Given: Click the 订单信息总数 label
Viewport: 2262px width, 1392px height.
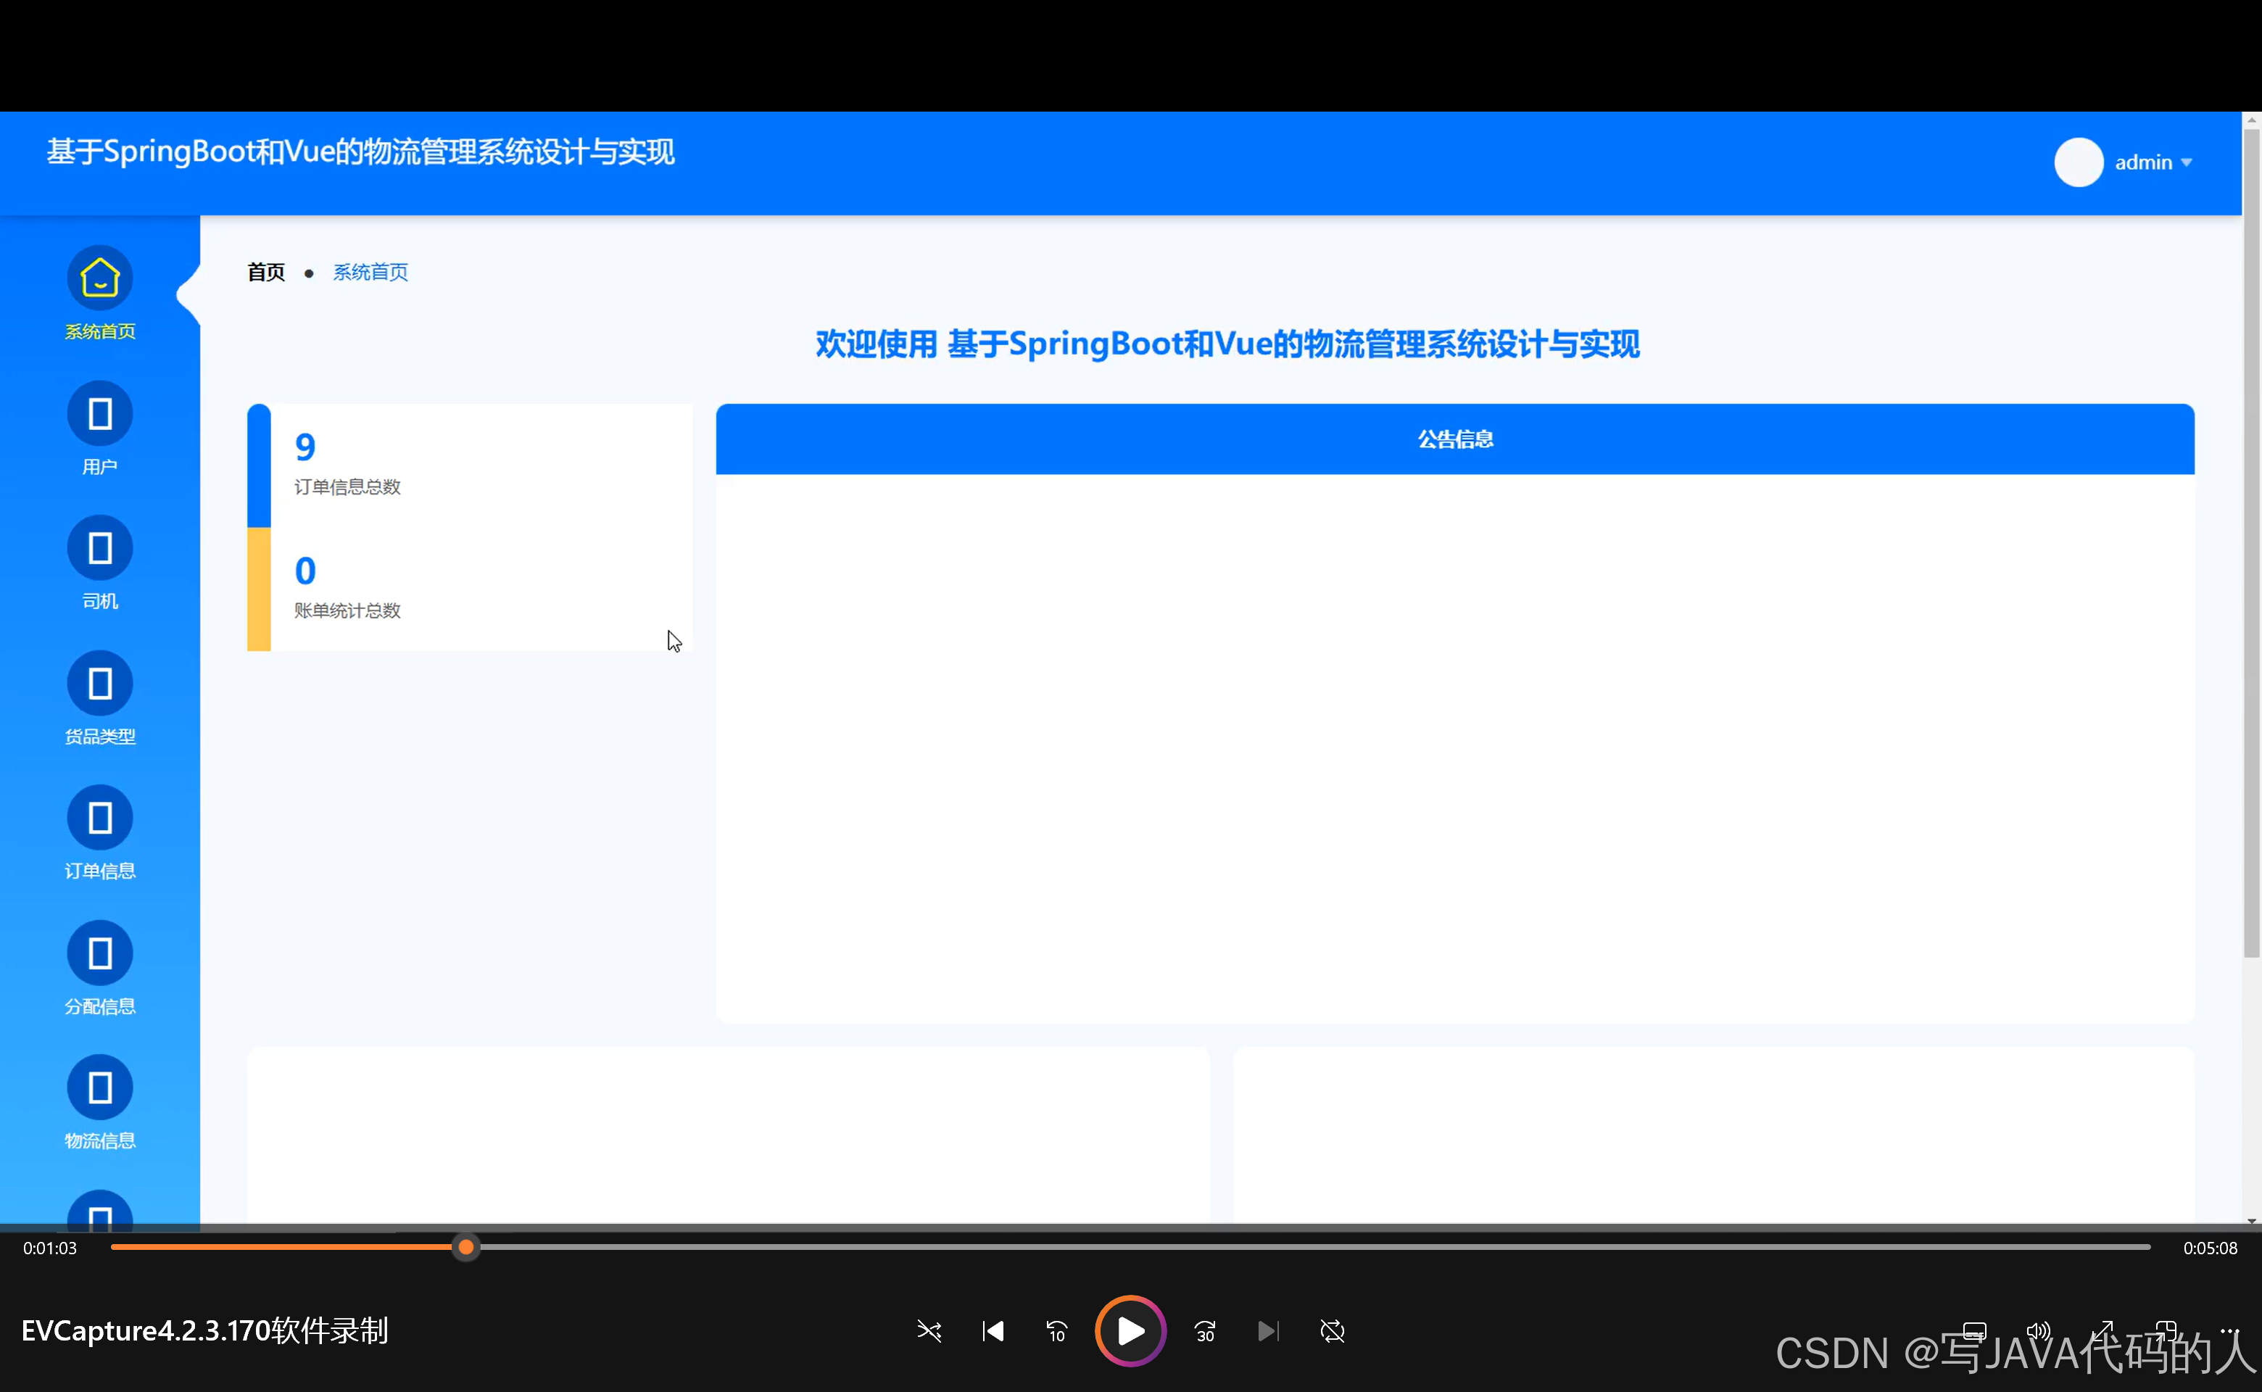Looking at the screenshot, I should (x=347, y=487).
